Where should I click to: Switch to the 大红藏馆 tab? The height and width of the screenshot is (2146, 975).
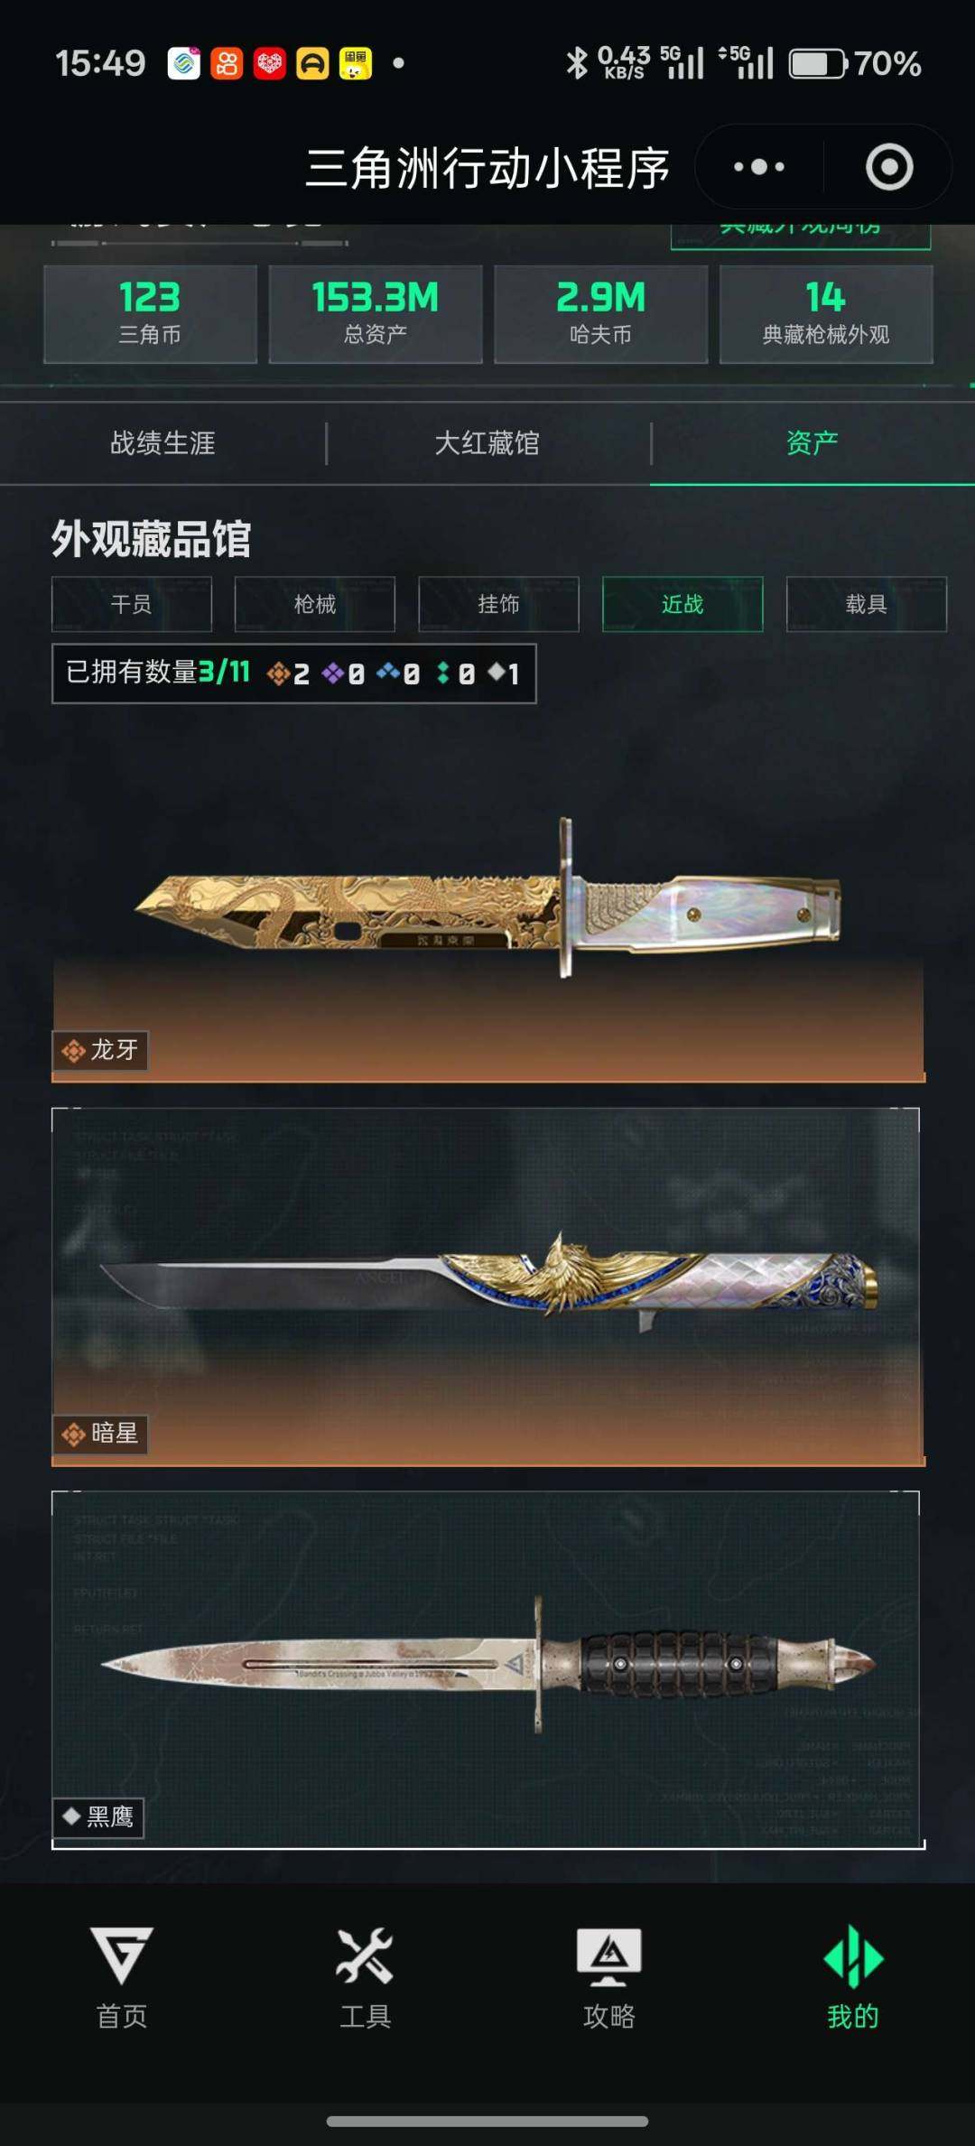(x=487, y=443)
